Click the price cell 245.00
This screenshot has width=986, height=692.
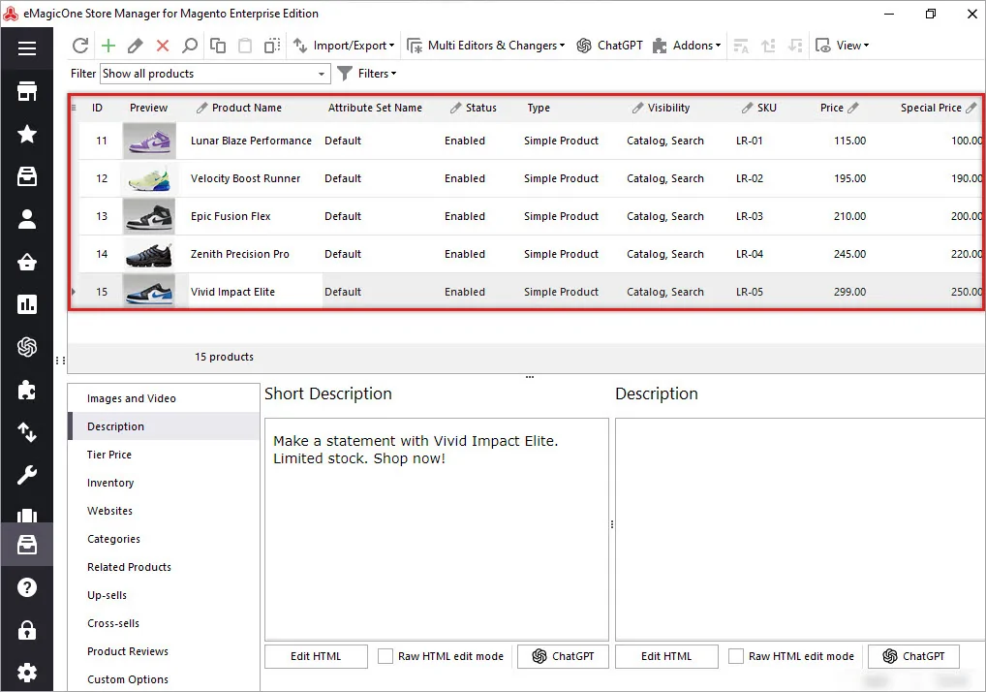tap(849, 254)
